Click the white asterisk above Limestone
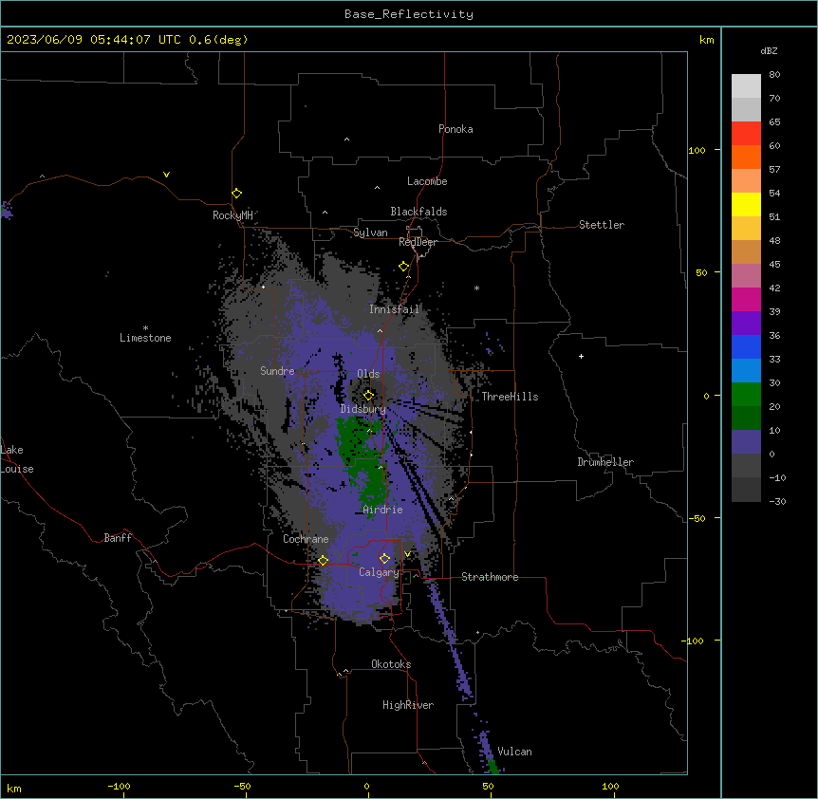 (145, 328)
